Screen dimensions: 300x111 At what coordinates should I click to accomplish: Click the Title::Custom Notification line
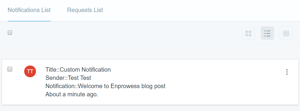[x=78, y=70]
